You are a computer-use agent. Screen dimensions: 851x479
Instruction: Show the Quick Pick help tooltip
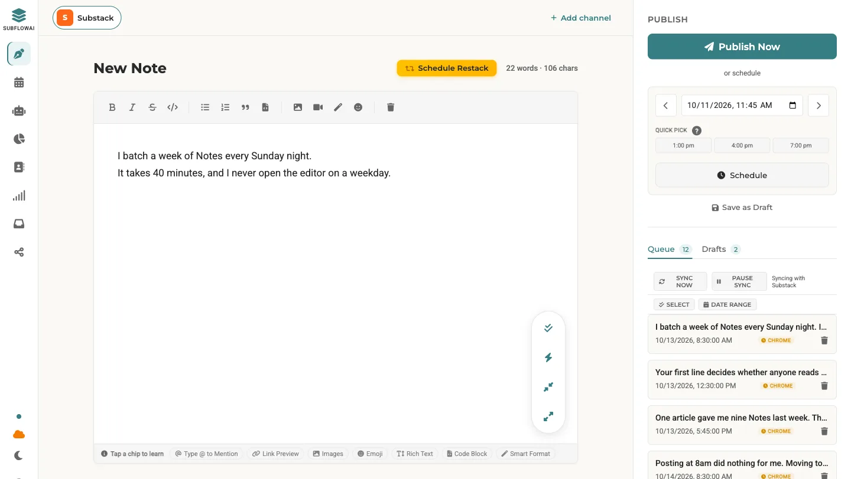[x=697, y=130]
